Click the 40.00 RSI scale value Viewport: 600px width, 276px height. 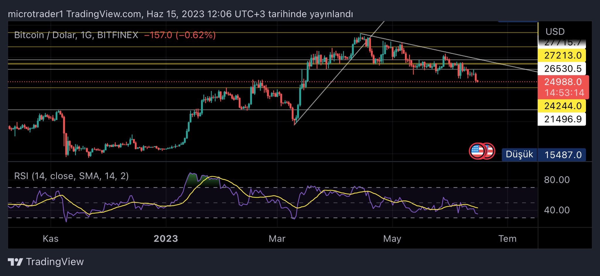coord(557,210)
